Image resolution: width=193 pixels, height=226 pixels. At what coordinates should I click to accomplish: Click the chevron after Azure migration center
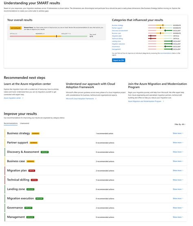point(23,98)
